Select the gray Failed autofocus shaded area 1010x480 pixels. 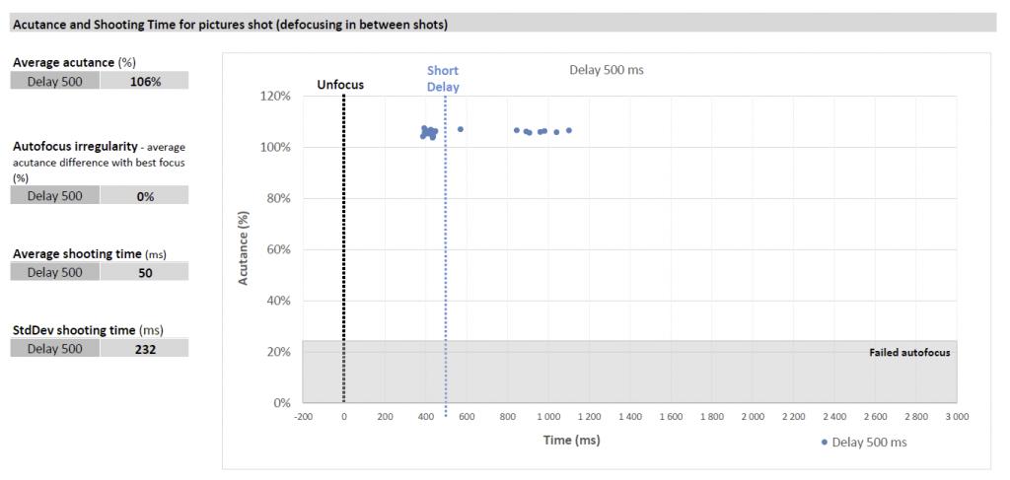(x=631, y=373)
